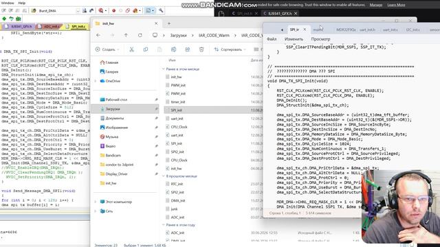Switch to the ILI9341_GFX.h tab in IAR
Image resolution: width=440 pixels, height=247 pixels.
[x=19, y=27]
